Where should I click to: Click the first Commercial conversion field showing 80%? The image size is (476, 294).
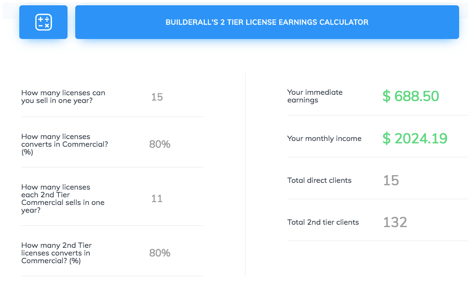click(x=160, y=144)
